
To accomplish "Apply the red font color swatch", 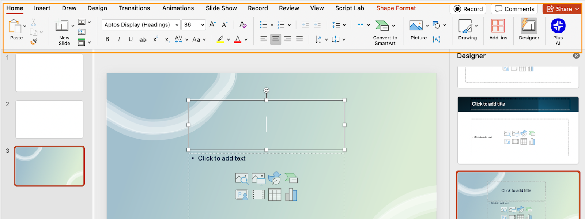I will pos(238,39).
